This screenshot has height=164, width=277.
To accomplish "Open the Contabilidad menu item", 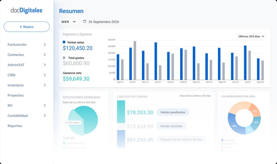I will (18, 116).
